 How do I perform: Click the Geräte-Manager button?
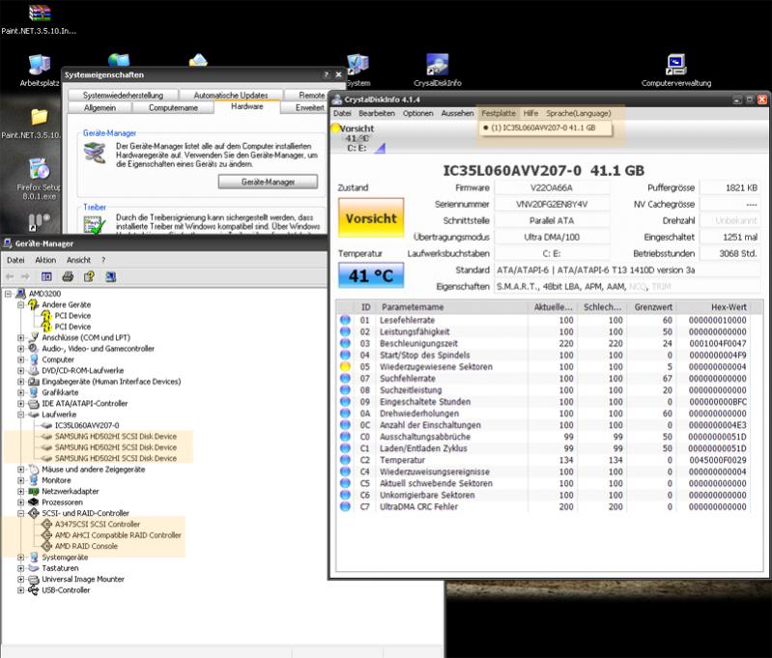click(x=268, y=182)
